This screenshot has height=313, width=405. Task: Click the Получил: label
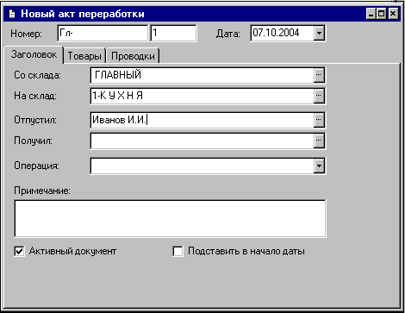(33, 141)
